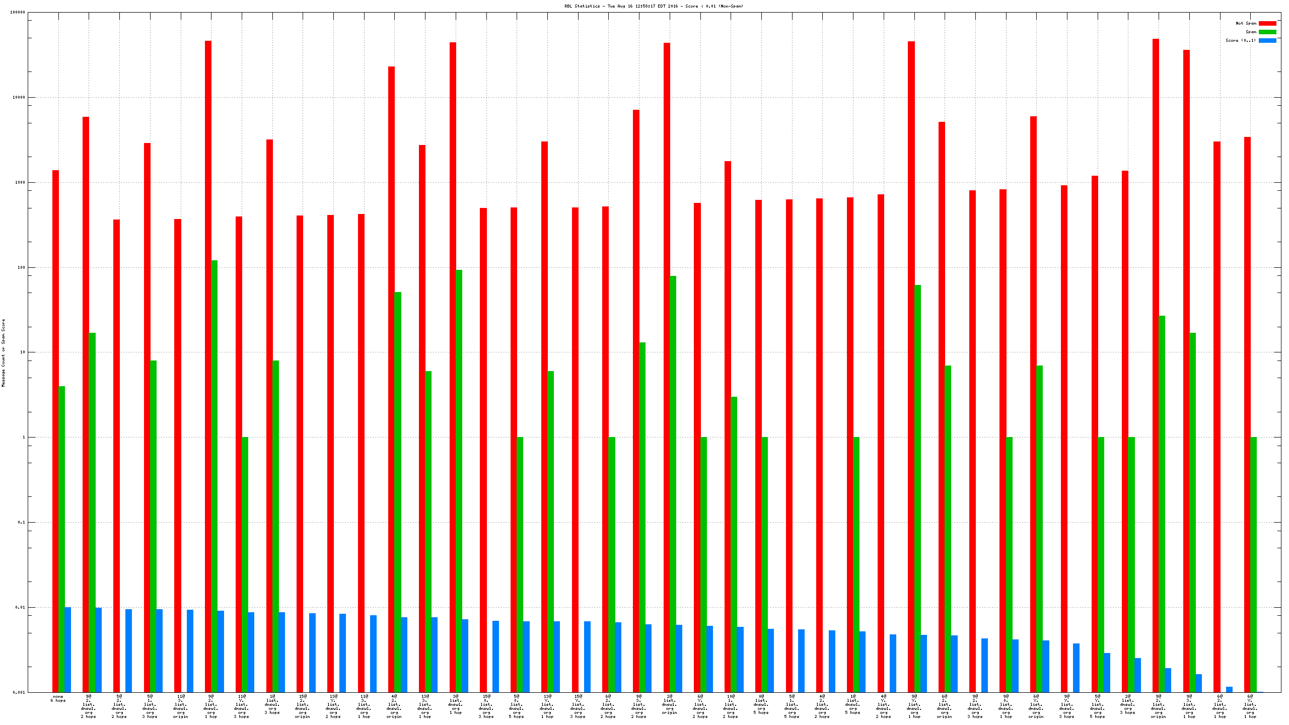Click the 'none 6 hops' x-axis label
Image resolution: width=1289 pixels, height=725 pixels.
pos(58,698)
